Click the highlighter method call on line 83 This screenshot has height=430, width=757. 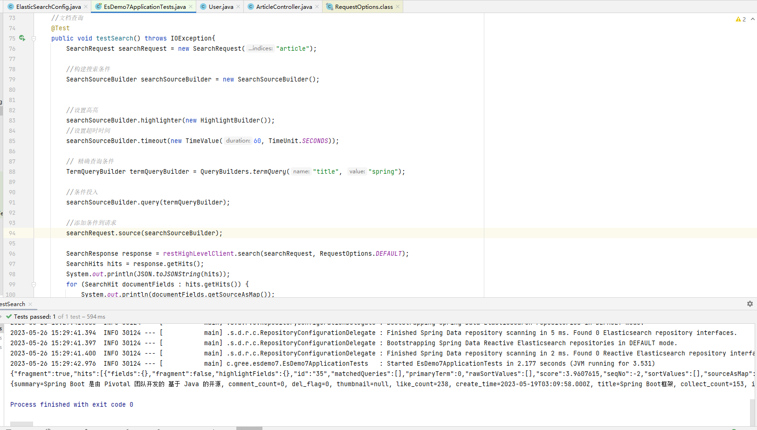[x=161, y=120]
